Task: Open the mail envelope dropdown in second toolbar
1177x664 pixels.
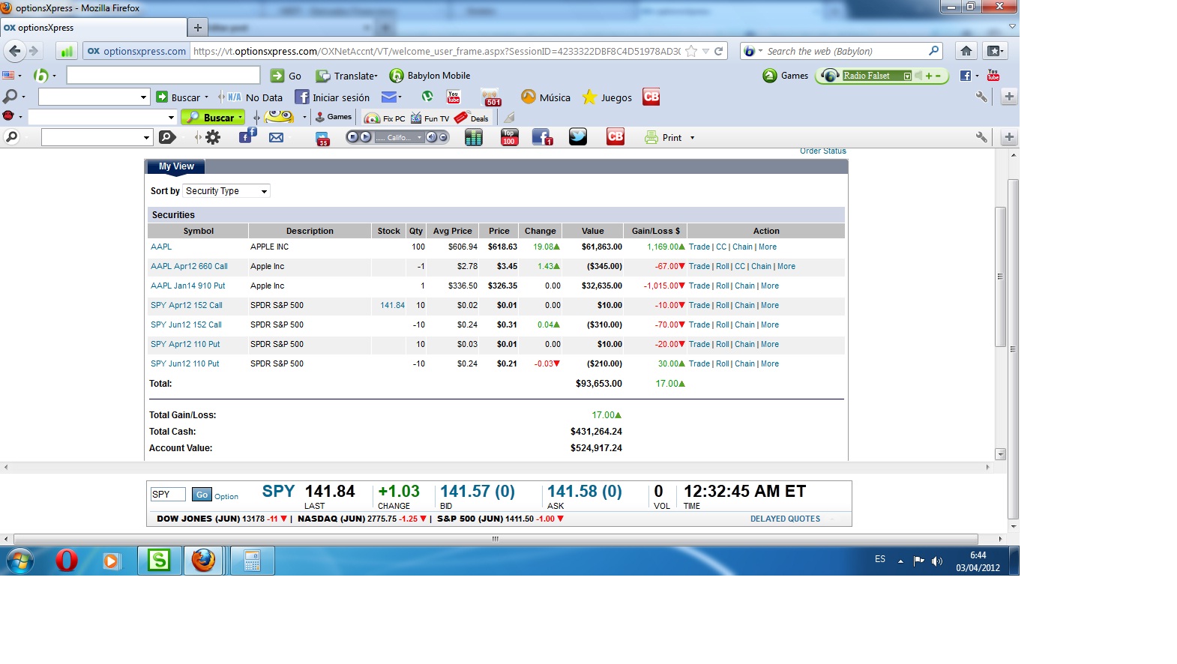Action: (392, 97)
